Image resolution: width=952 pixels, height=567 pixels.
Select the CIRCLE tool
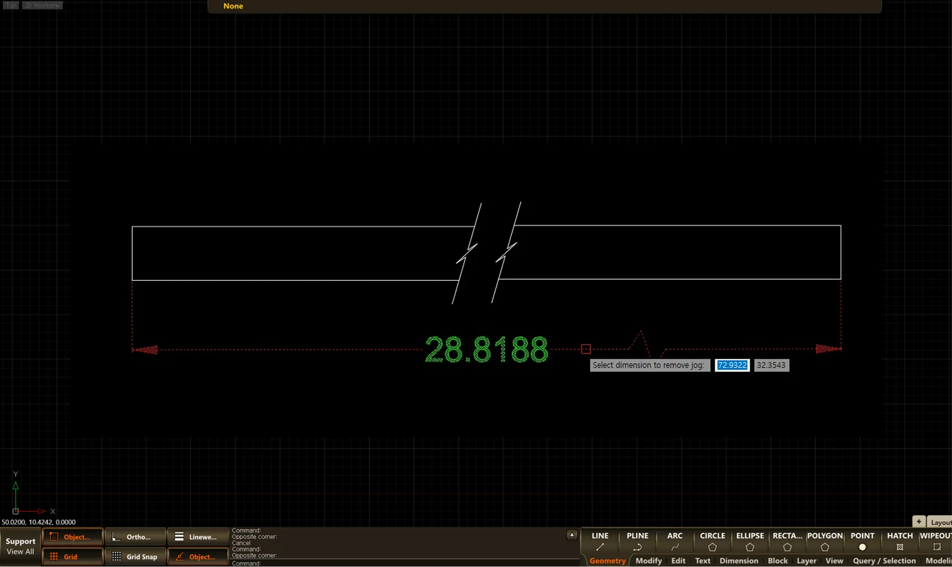(x=712, y=541)
